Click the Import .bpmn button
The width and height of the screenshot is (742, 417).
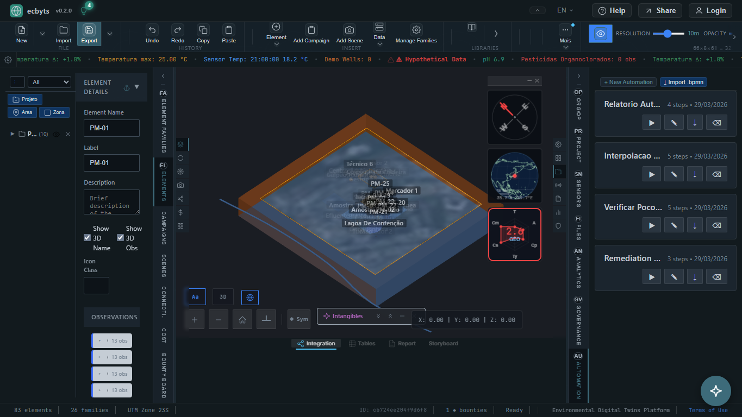click(683, 82)
